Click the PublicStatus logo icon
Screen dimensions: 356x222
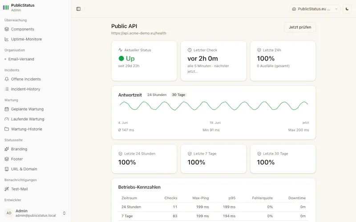(x=6, y=8)
